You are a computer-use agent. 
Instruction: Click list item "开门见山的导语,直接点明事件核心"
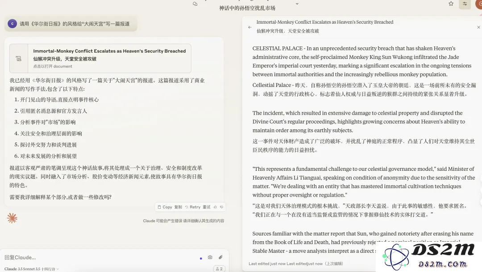(59, 99)
